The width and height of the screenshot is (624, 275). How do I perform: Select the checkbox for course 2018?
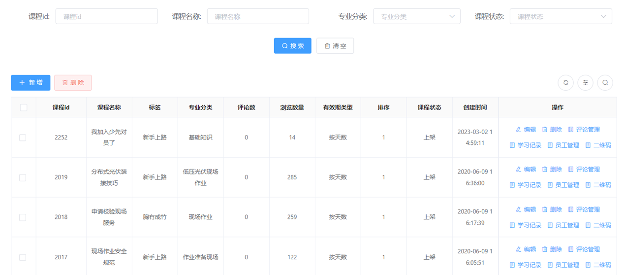click(x=23, y=217)
